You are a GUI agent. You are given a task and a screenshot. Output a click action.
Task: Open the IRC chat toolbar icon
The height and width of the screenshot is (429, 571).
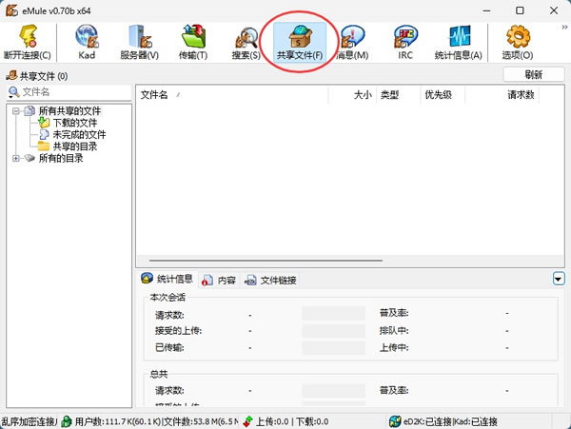click(x=405, y=36)
